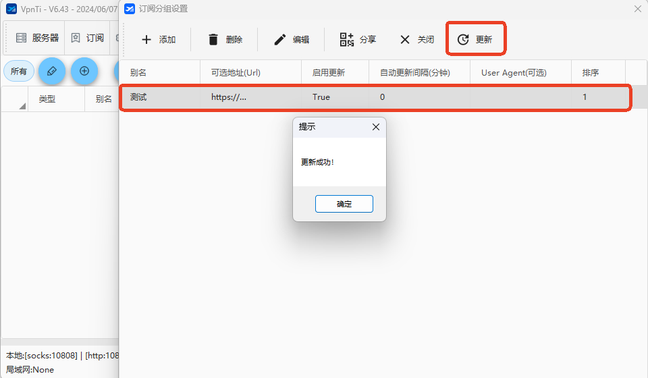The image size is (648, 378).
Task: Click the server list icon beside 服务器
Action: [x=21, y=38]
